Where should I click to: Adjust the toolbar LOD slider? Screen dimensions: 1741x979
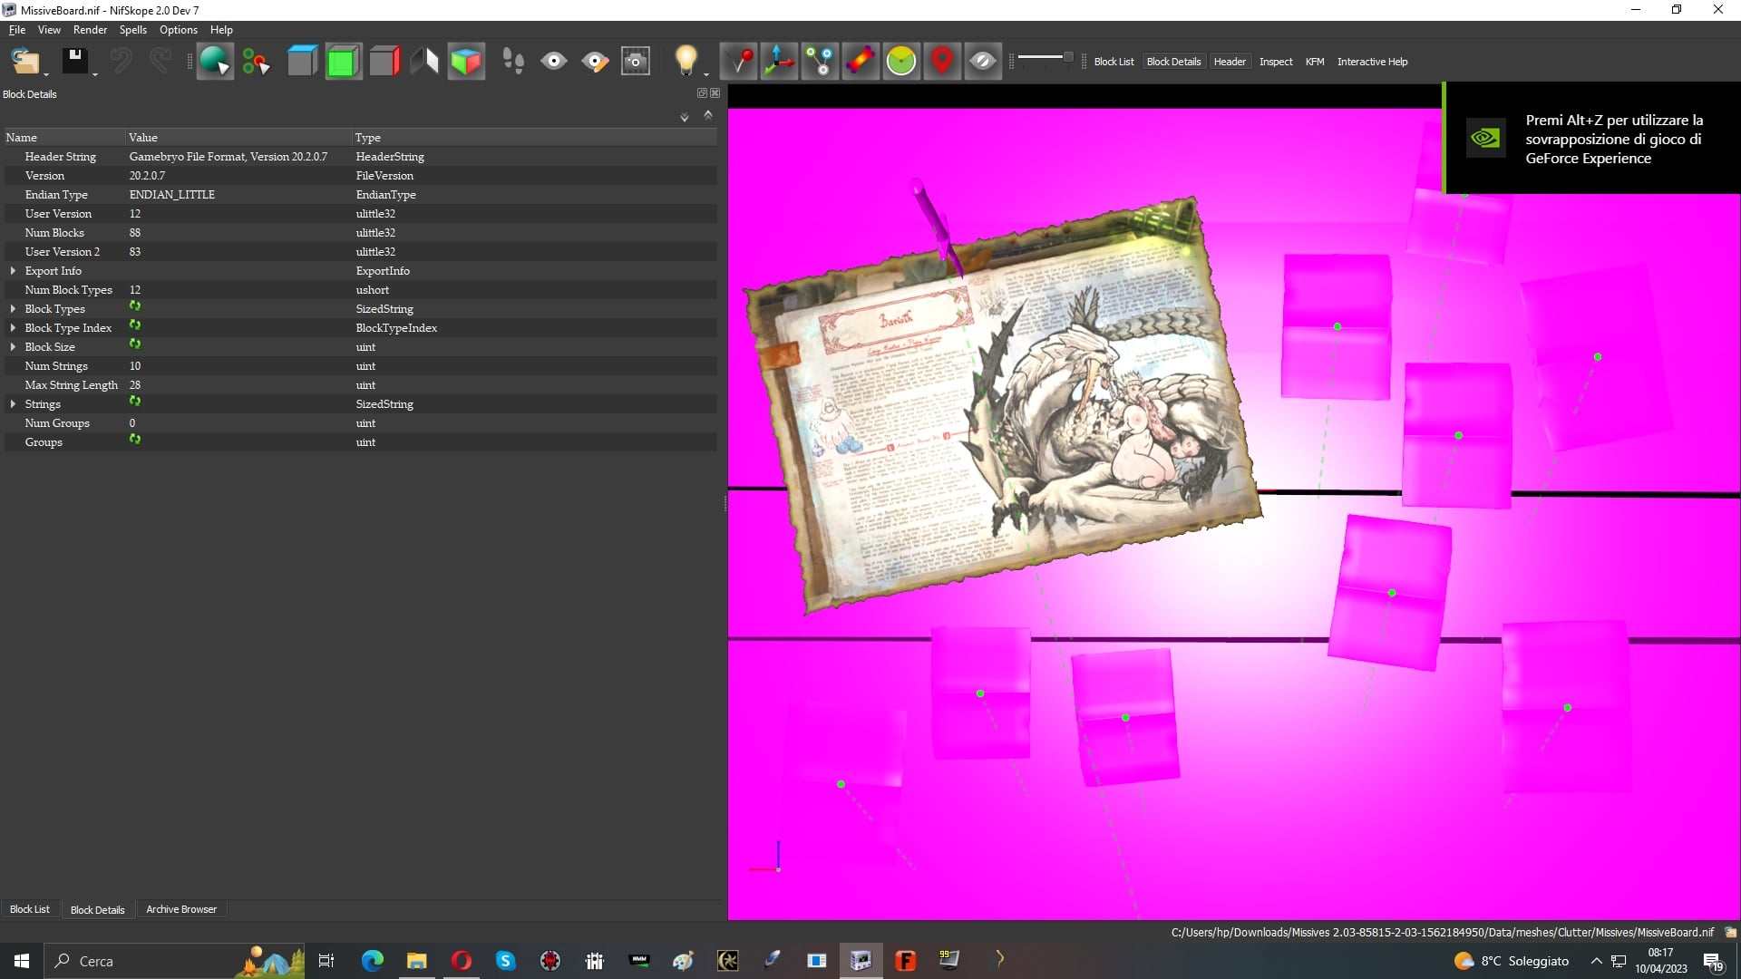pos(1046,57)
